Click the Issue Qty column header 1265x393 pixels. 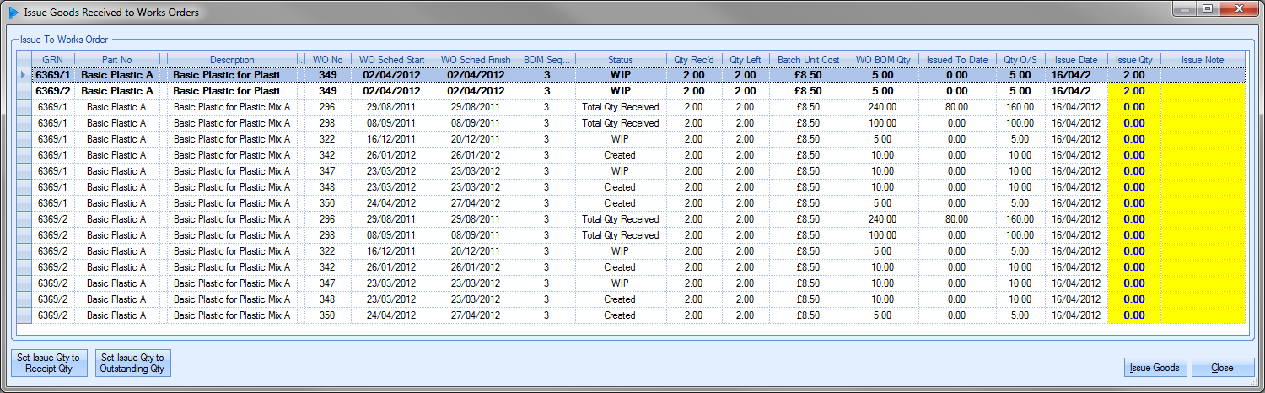point(1133,60)
